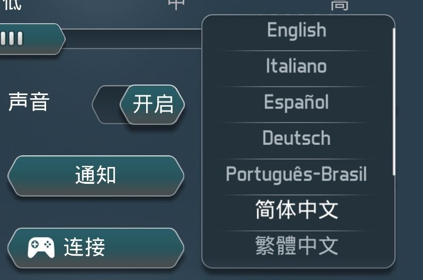Click the language list scrollbar

coord(393,100)
